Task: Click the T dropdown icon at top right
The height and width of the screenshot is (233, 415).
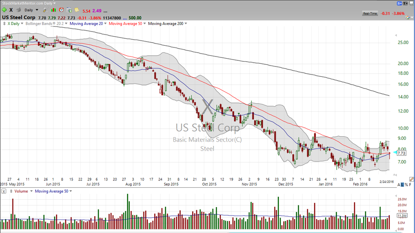Action: (405, 3)
